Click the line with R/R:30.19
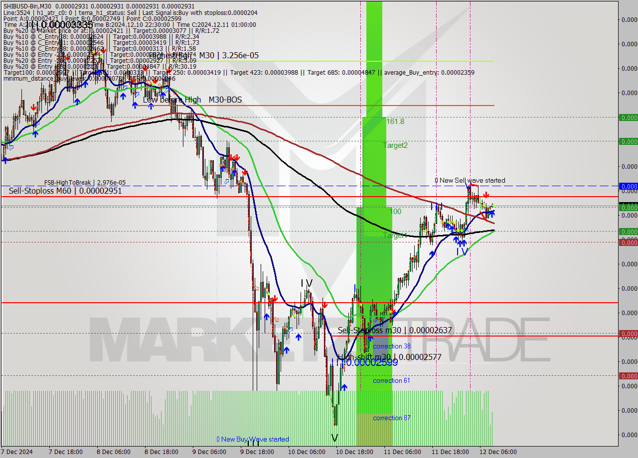The image size is (638, 458). [x=100, y=66]
